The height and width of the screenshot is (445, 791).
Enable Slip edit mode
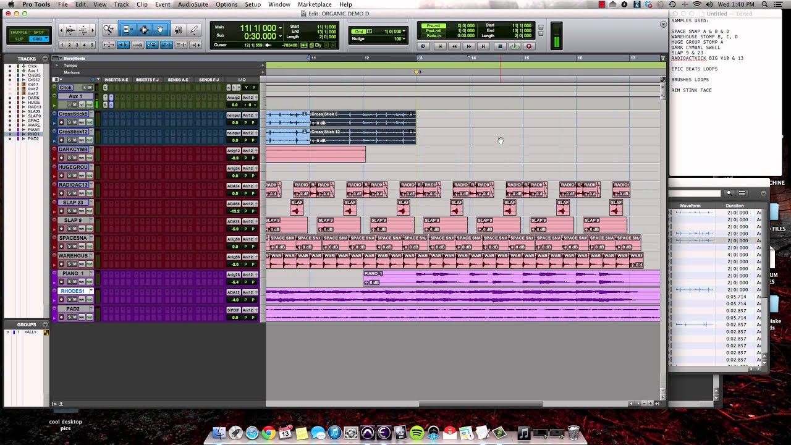coord(19,39)
